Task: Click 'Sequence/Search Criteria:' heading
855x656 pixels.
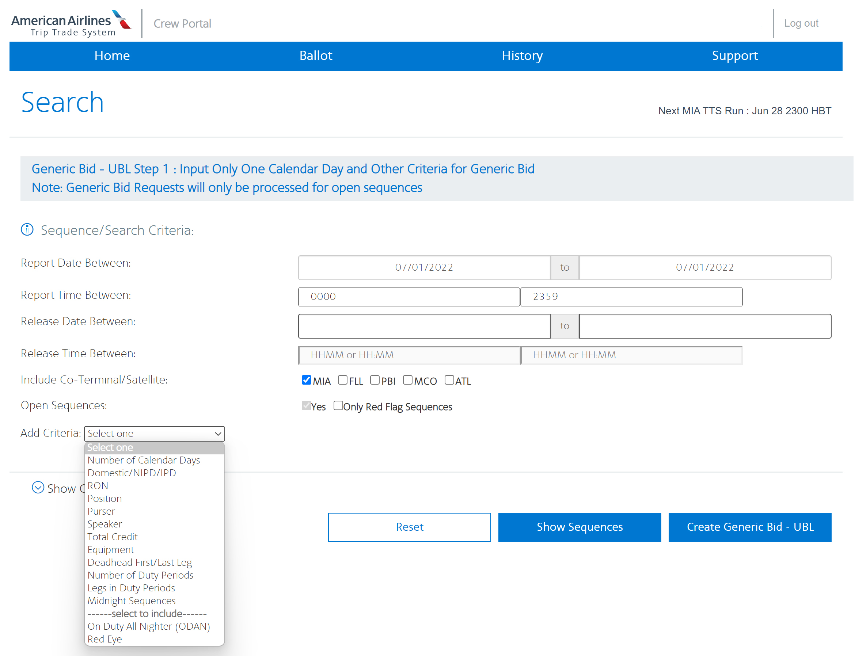Action: tap(117, 230)
